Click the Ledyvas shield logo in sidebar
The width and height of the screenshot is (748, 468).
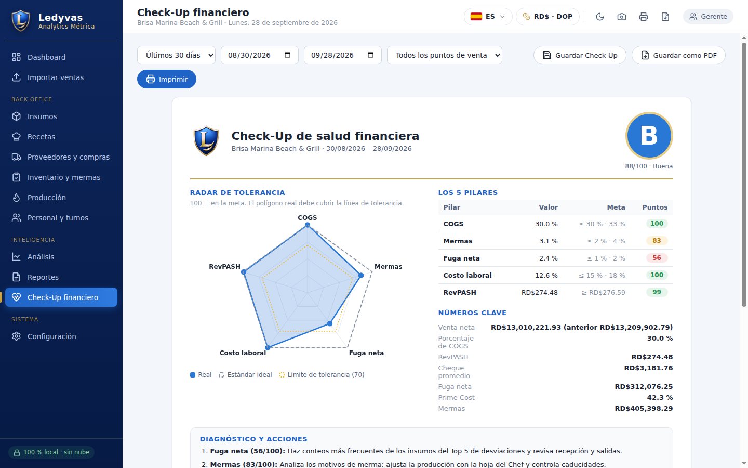pos(21,21)
